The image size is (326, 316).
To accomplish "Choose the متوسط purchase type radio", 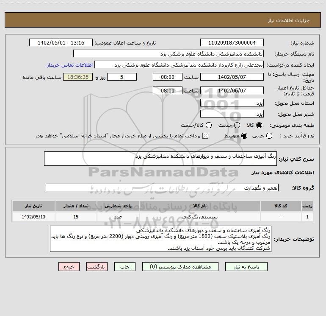I will point(244,136).
